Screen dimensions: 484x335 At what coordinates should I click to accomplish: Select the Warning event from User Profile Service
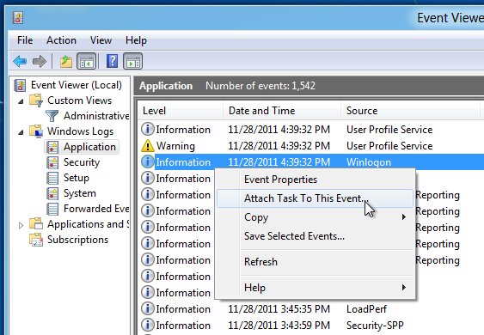[x=311, y=146]
